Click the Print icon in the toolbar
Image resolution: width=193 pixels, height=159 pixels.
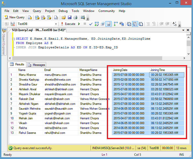(x=75, y=17)
